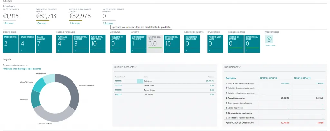Sort by the Name column header

146,77
